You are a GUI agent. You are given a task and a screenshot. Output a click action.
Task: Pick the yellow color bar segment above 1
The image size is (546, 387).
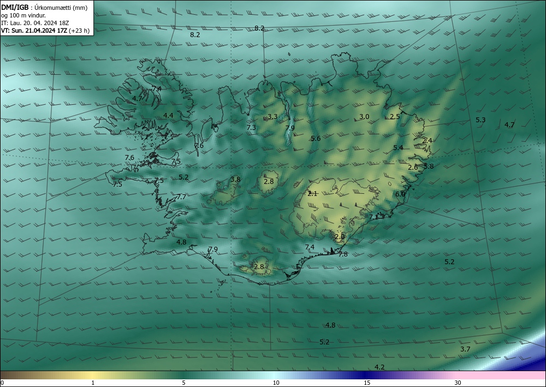93,375
